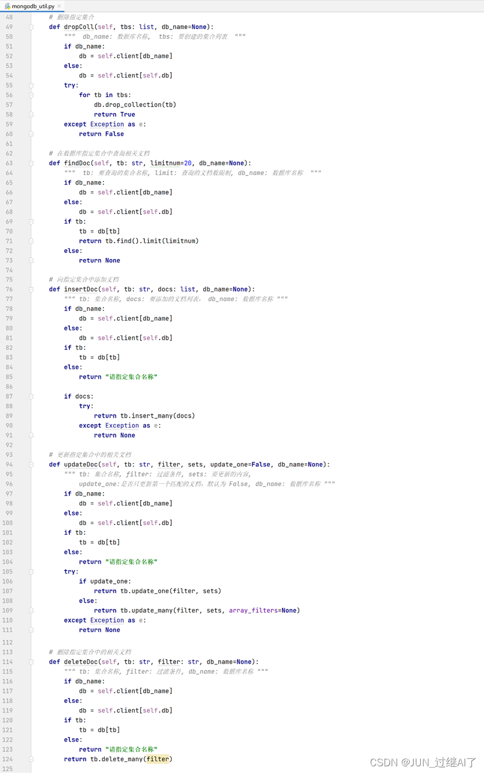Click the fold end marker at line 109
The height and width of the screenshot is (773, 484).
click(31, 610)
